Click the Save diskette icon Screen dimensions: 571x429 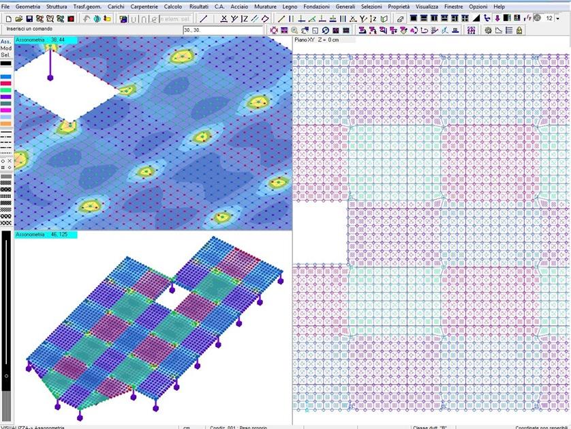[29, 18]
